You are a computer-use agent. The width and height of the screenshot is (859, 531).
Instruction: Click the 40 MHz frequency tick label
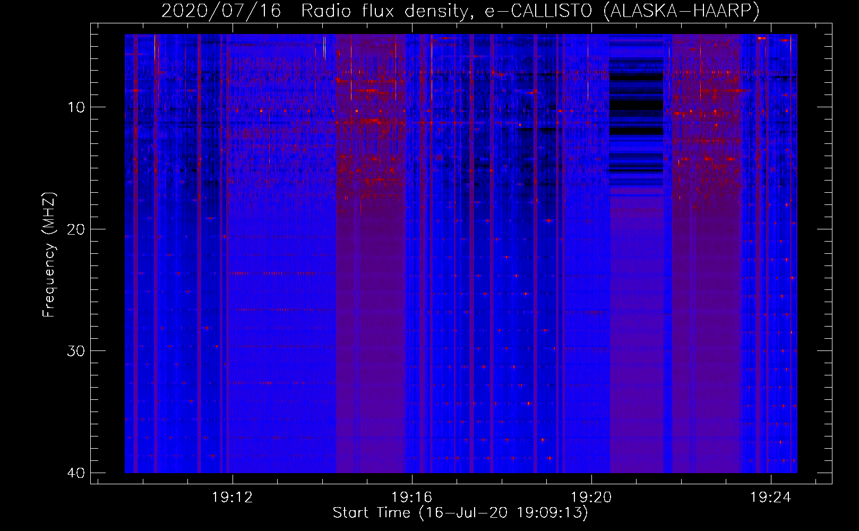76,473
